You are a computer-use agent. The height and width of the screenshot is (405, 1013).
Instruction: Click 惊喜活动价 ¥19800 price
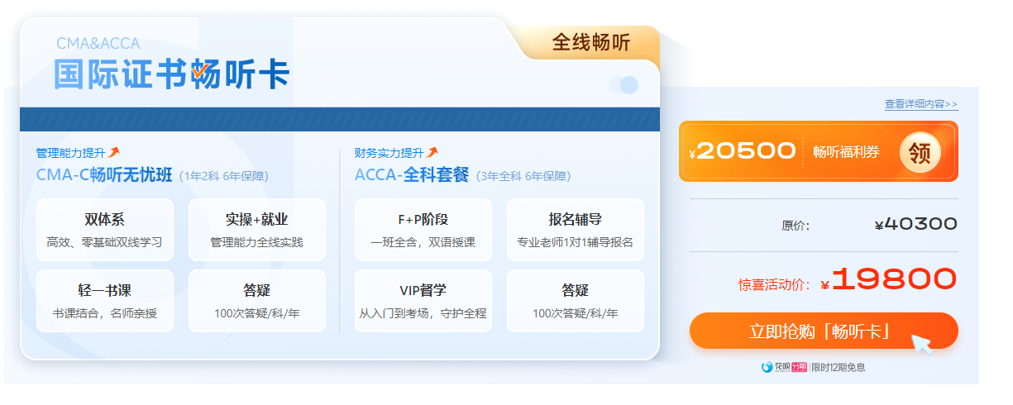[848, 281]
